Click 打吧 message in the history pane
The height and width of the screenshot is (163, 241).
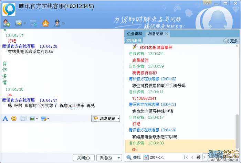coord(136,124)
